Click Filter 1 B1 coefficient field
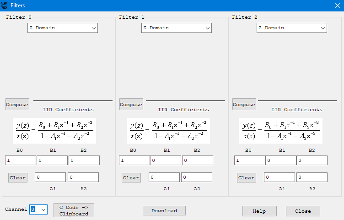 click(x=166, y=161)
